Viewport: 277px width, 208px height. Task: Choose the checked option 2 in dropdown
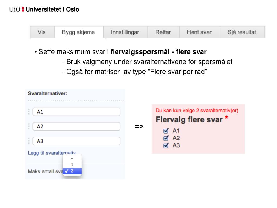click(72, 171)
